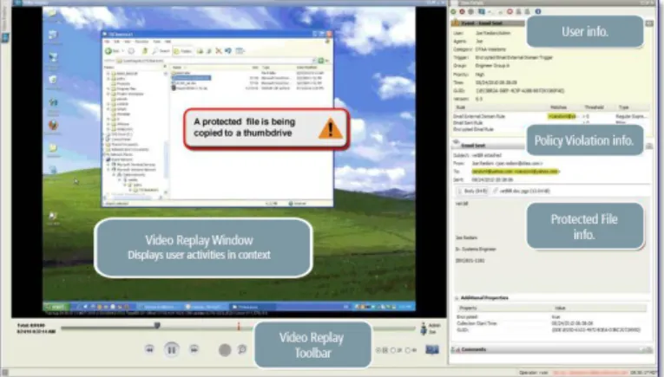Collapse the Event section using its header's right button
The width and height of the screenshot is (664, 377).
point(649,23)
